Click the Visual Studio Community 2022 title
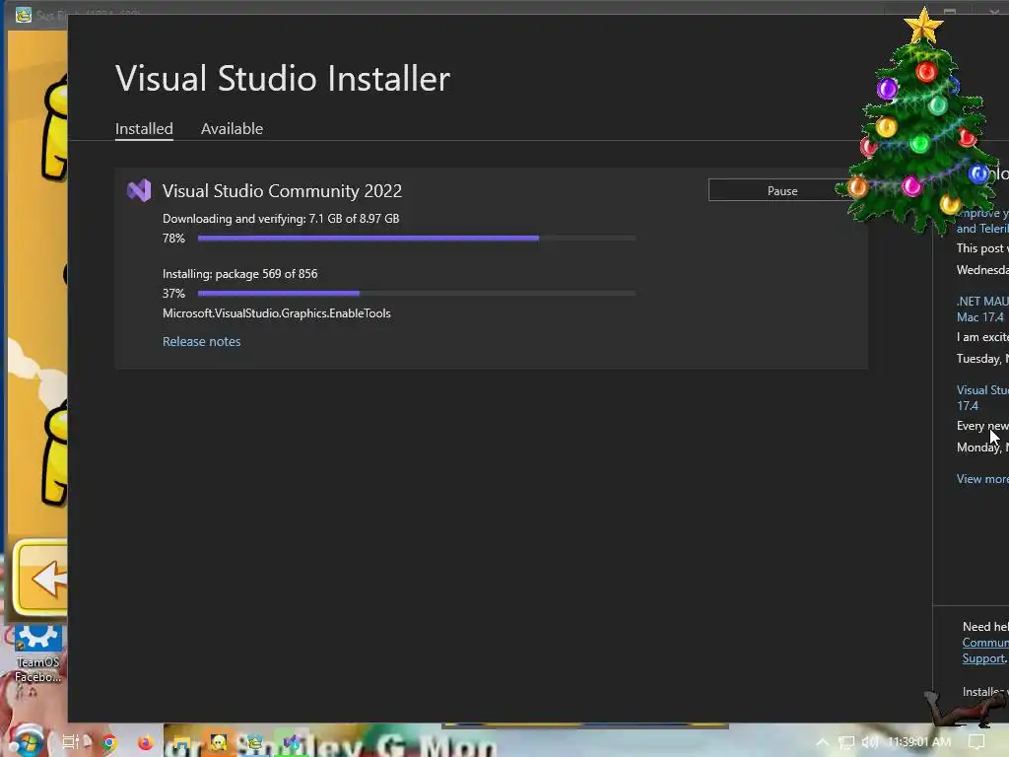The image size is (1009, 757). click(282, 191)
